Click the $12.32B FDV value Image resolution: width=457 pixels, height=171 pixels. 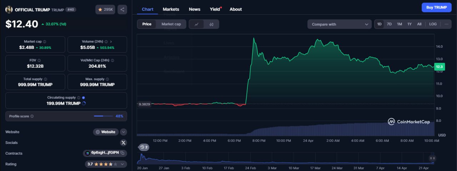35,66
